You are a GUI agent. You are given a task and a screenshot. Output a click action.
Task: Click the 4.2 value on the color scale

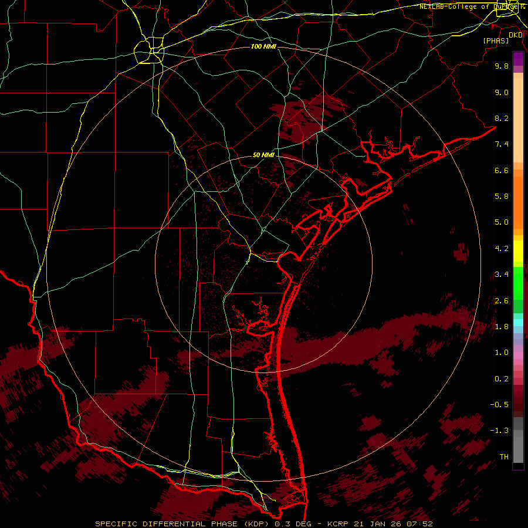click(x=502, y=249)
